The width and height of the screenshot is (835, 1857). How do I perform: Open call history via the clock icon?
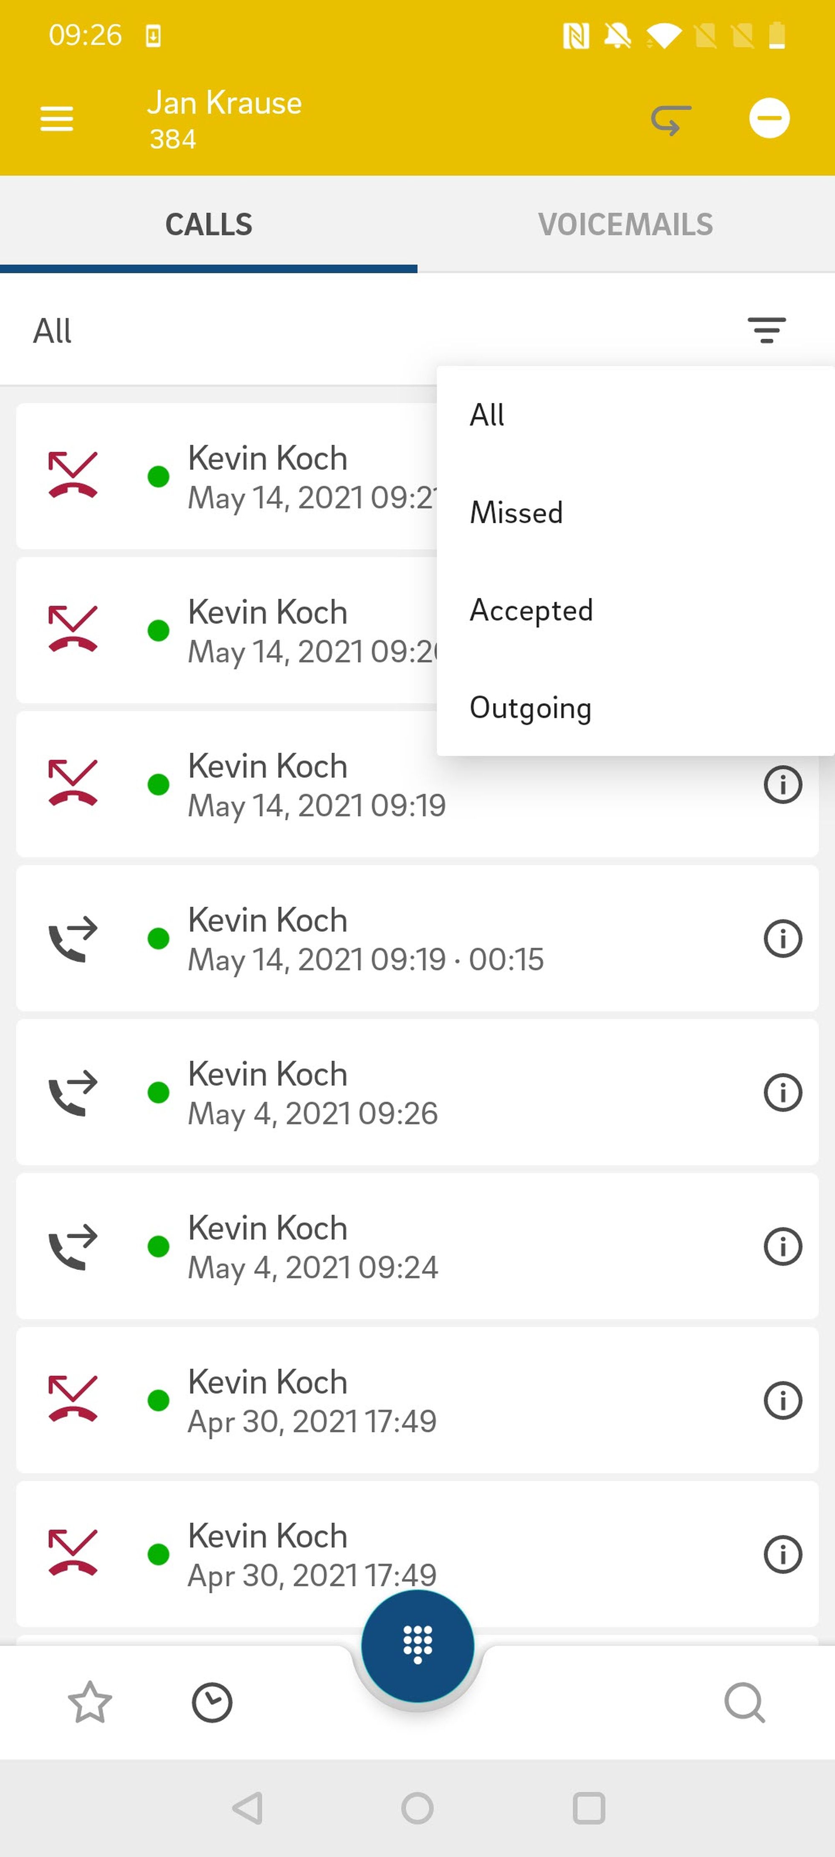pyautogui.click(x=212, y=1703)
